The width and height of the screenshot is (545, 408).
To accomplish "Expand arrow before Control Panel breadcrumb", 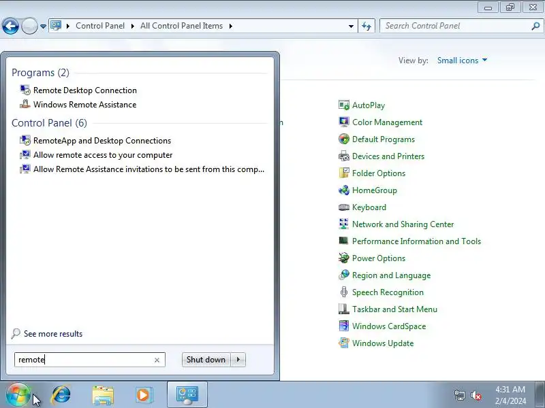I will tap(67, 26).
